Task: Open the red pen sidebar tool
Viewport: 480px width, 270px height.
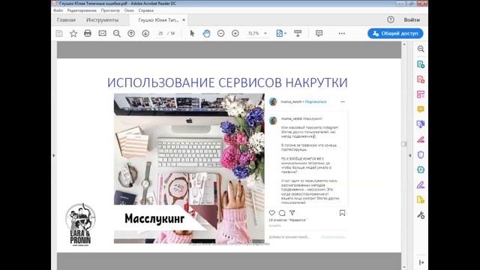Action: coord(421,139)
